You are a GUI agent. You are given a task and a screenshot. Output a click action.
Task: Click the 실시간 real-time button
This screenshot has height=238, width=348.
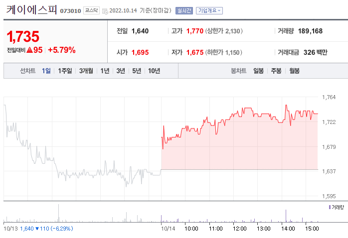(184, 10)
